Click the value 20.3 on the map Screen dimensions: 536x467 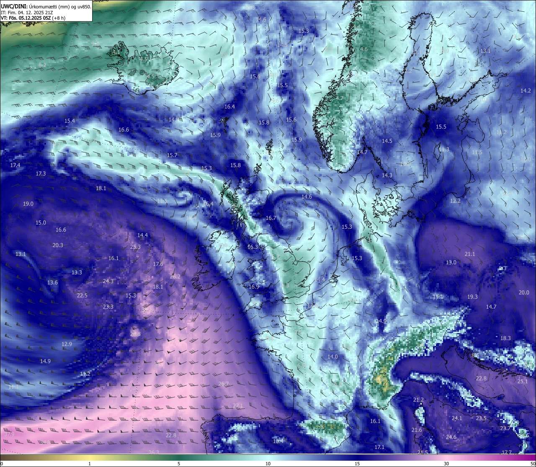coord(58,245)
